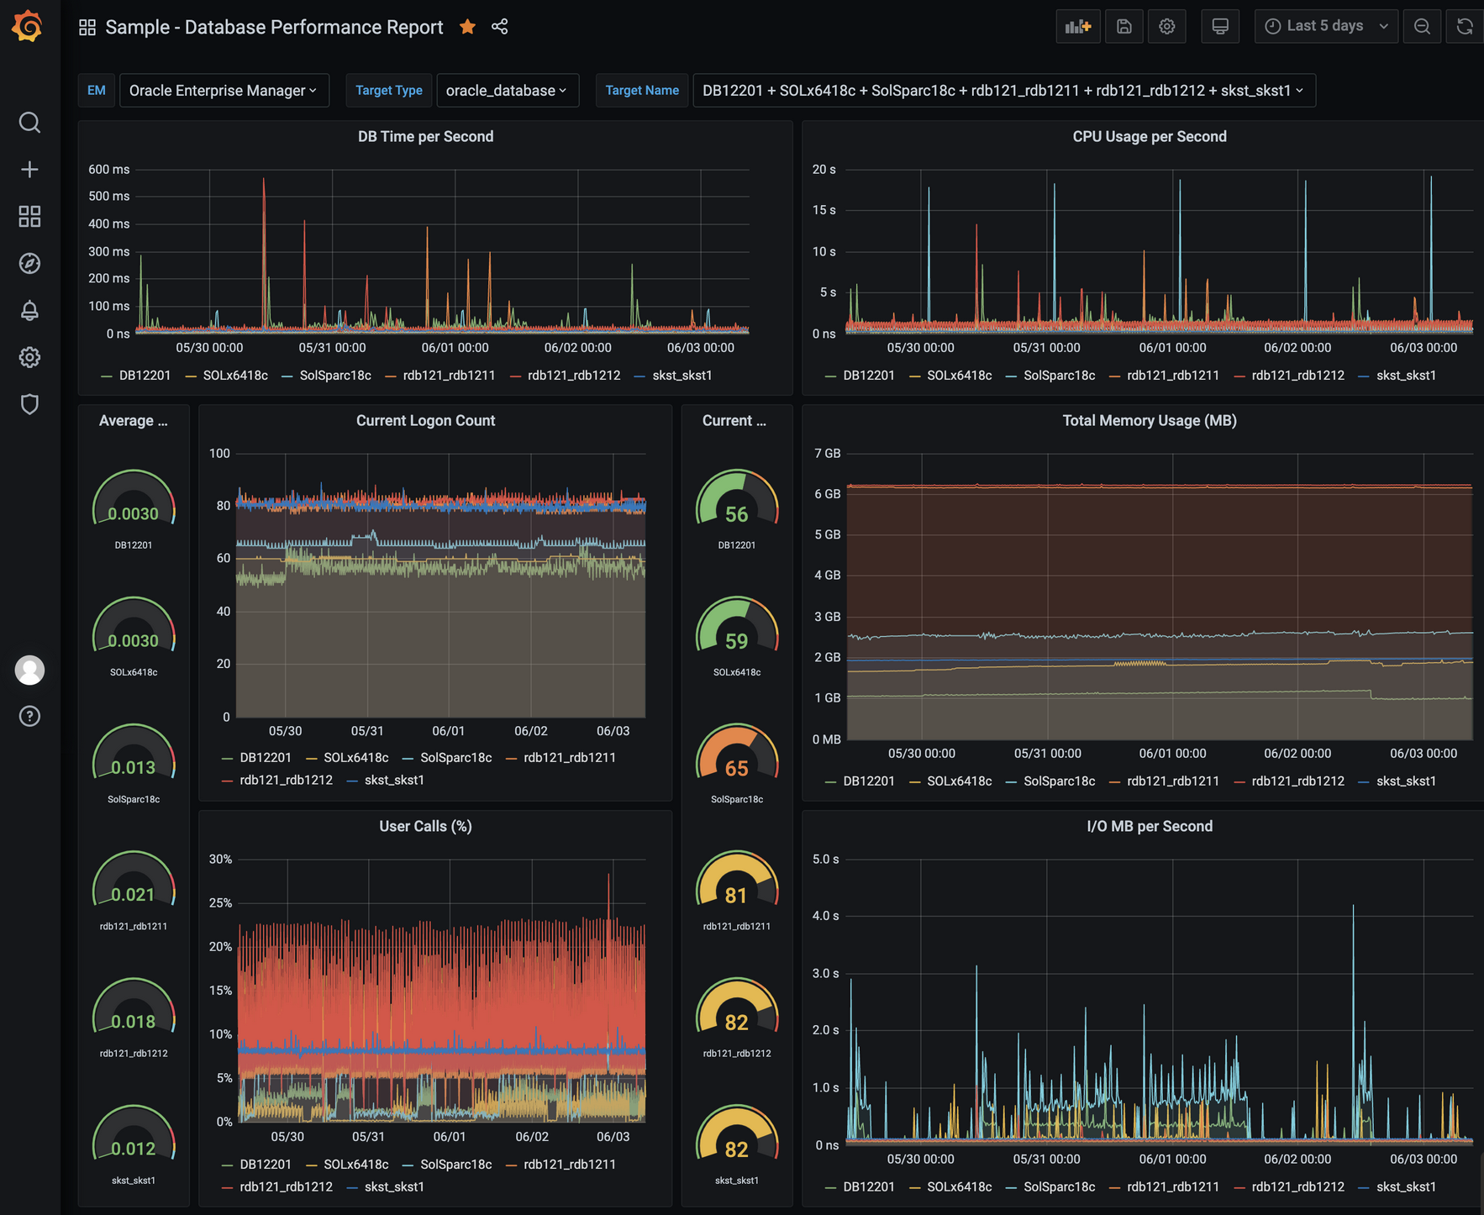This screenshot has width=1484, height=1215.
Task: Open the Total Memory Usage panel title menu
Action: pos(1149,421)
